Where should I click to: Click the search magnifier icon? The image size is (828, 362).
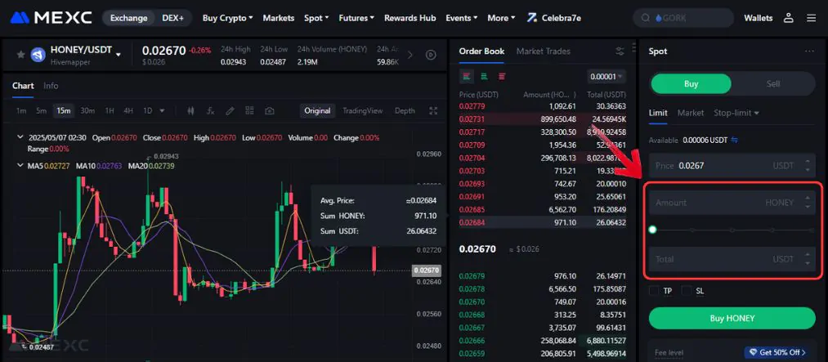[x=645, y=18]
